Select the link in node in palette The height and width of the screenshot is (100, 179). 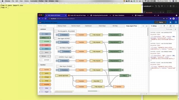pos(45,52)
